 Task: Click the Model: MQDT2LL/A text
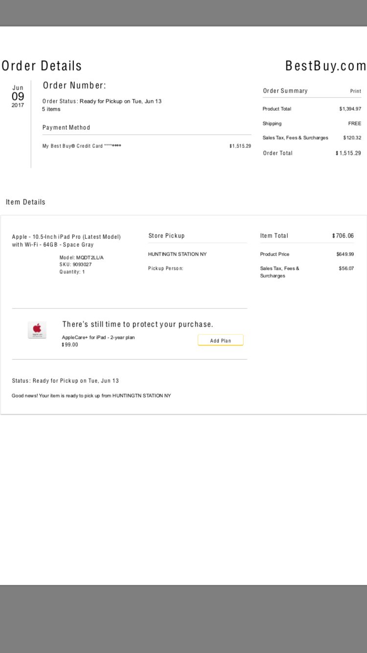(x=82, y=257)
